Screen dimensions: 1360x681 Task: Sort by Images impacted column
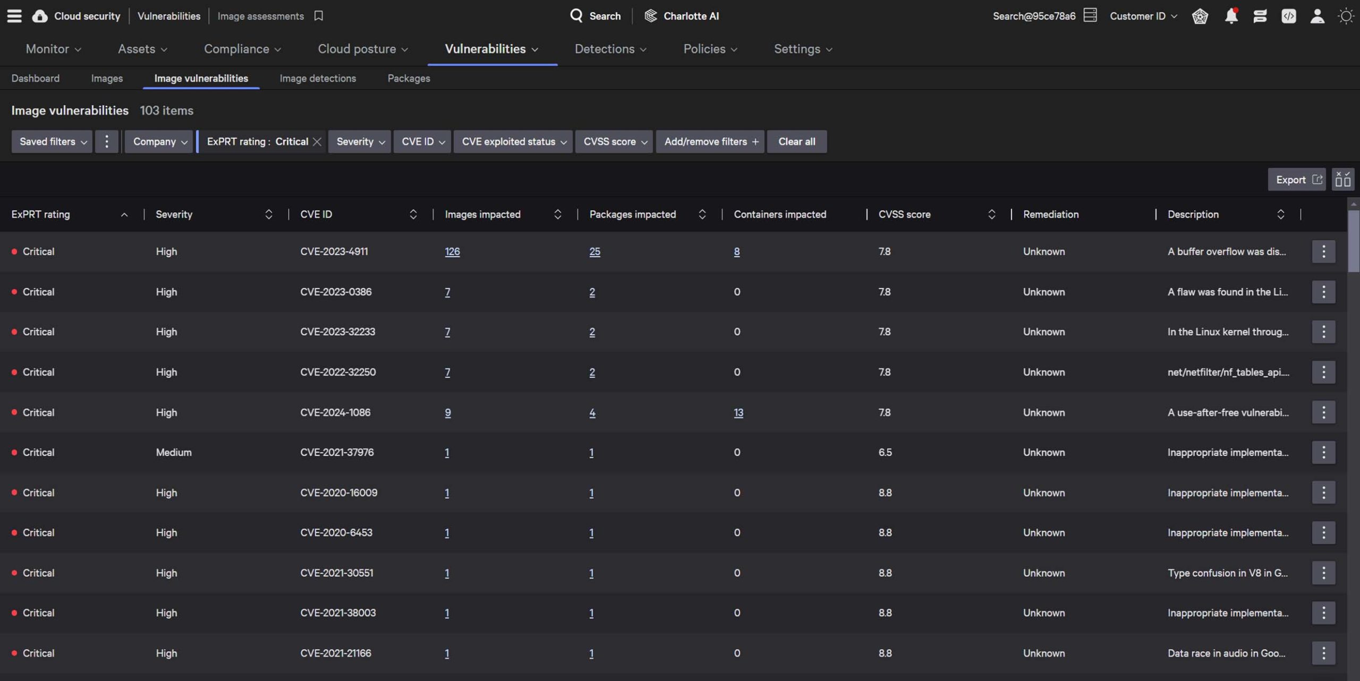(x=557, y=214)
